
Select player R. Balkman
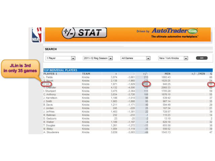pyautogui.click(x=49, y=115)
